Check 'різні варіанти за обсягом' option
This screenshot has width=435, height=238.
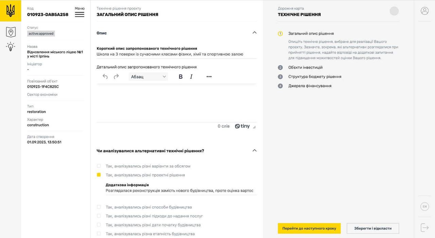99,166
